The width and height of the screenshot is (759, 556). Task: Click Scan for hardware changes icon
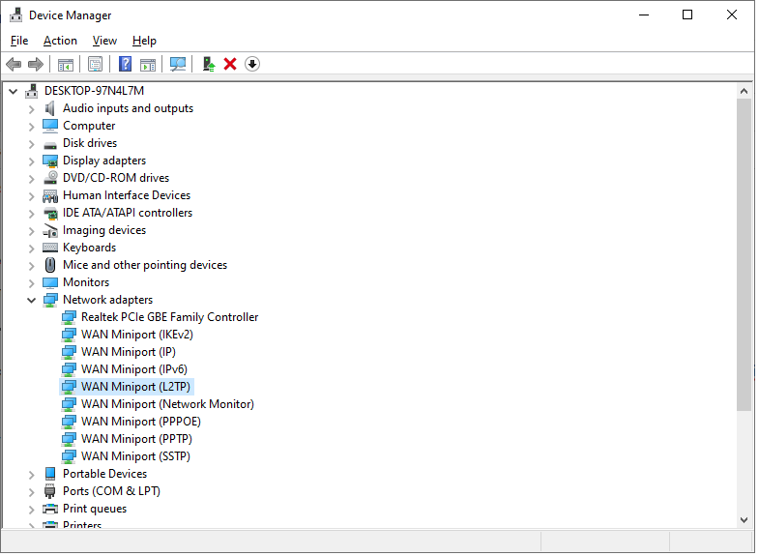tap(177, 64)
